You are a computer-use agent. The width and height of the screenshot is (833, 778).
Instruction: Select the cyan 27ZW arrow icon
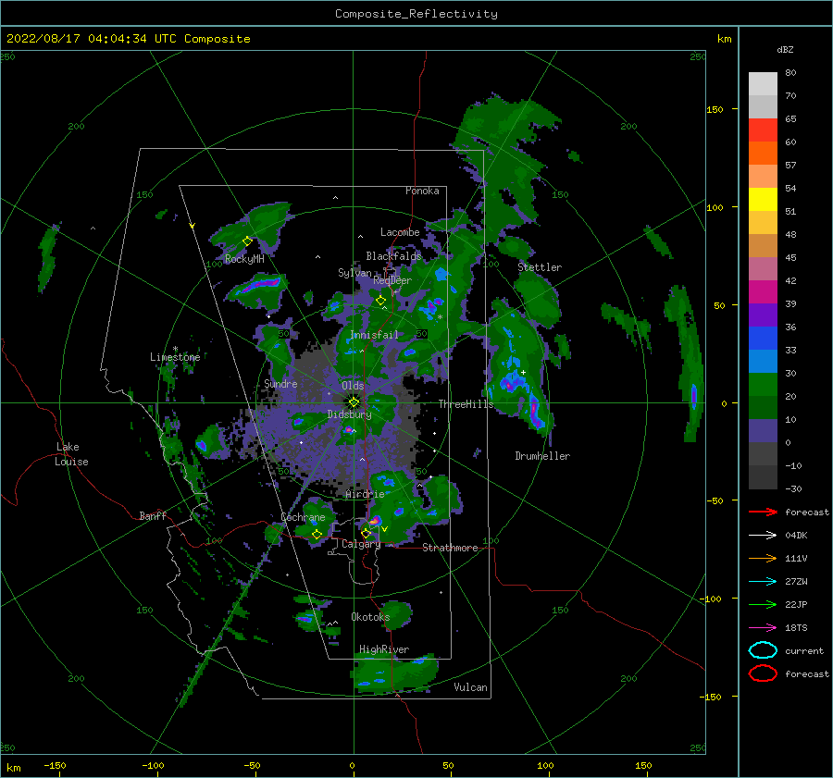tap(763, 582)
